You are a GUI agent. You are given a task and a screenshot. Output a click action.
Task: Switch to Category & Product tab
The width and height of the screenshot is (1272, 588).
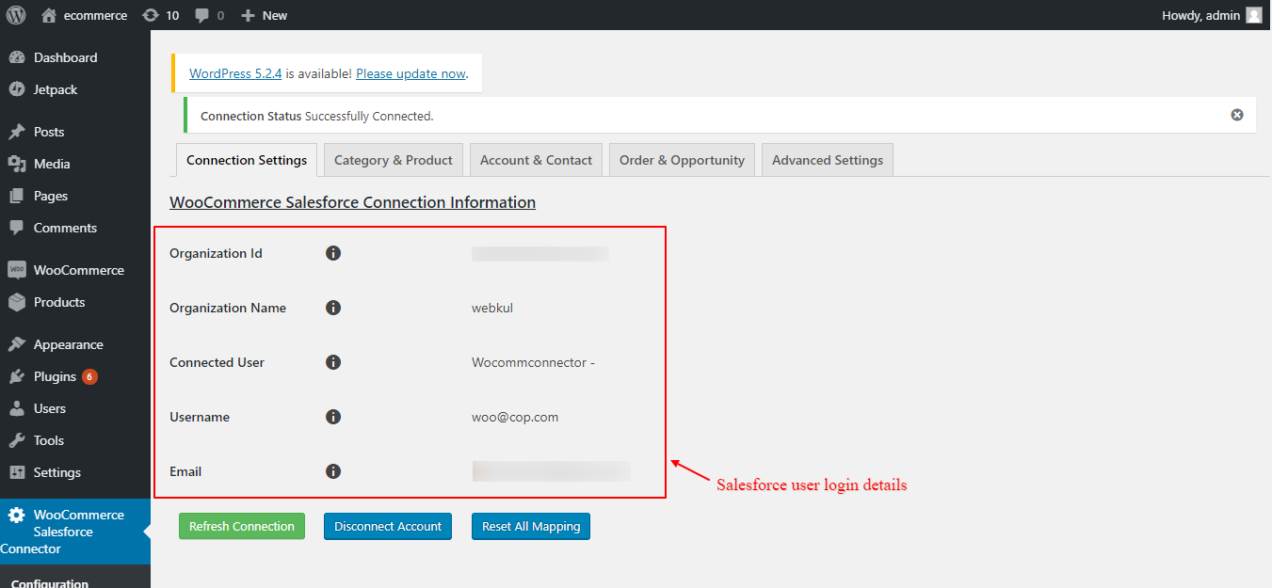394,160
